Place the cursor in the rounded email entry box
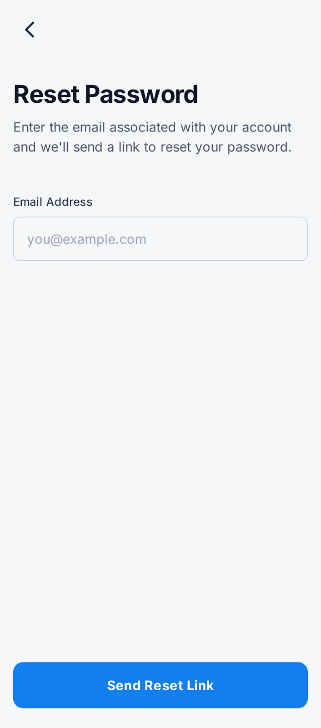 coord(160,239)
